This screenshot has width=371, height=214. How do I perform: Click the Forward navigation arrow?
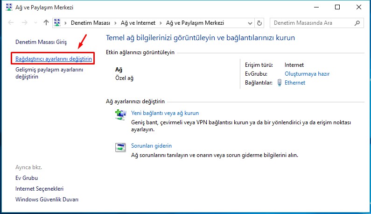[x=24, y=22]
